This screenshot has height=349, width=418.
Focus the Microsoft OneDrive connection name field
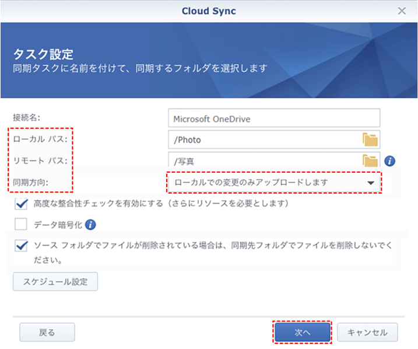(273, 118)
